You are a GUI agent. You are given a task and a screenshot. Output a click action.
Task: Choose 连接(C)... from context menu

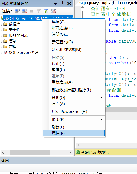click(x=74, y=22)
